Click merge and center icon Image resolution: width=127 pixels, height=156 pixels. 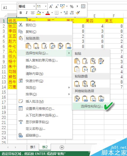[83, 6]
